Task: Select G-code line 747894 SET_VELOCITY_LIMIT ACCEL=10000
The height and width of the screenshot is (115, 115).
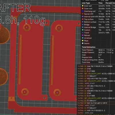Action: click(96, 81)
